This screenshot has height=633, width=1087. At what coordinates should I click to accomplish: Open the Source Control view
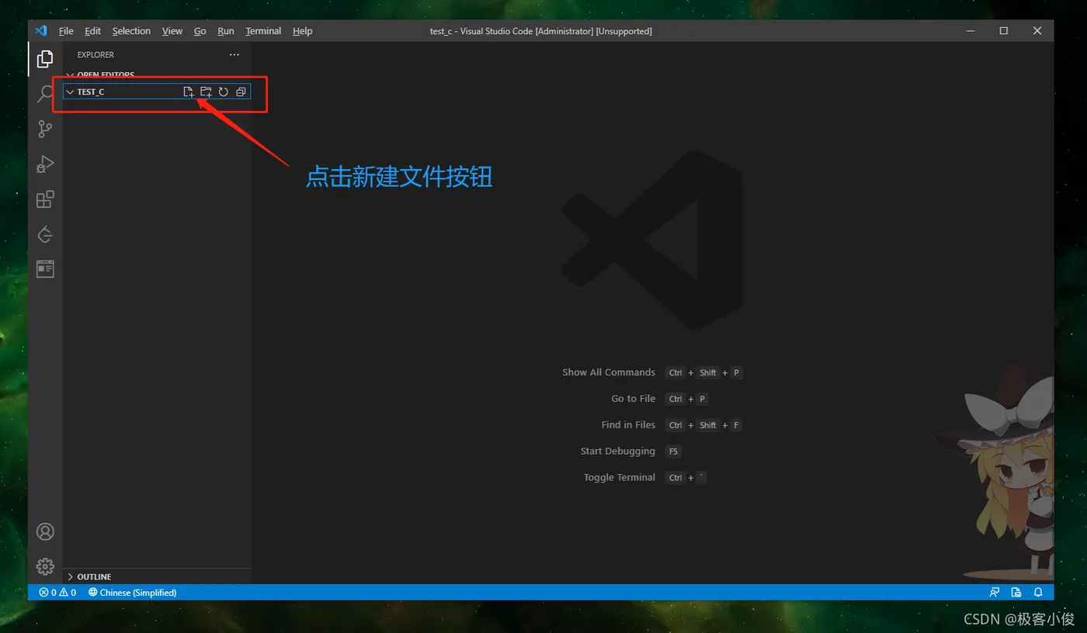(x=45, y=129)
